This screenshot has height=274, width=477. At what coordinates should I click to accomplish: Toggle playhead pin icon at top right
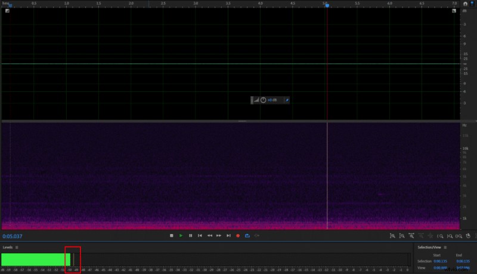(472, 4)
